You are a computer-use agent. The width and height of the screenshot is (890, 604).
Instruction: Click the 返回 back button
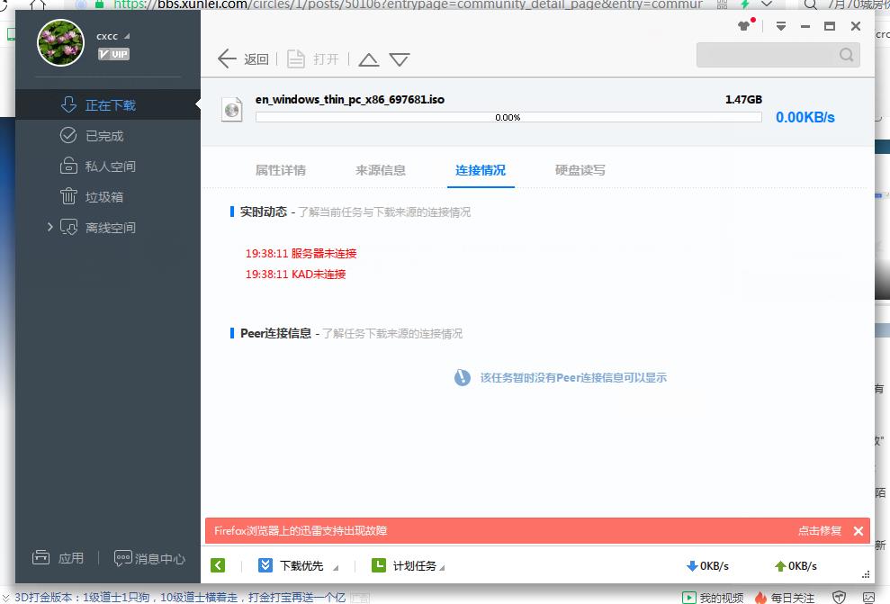(243, 58)
